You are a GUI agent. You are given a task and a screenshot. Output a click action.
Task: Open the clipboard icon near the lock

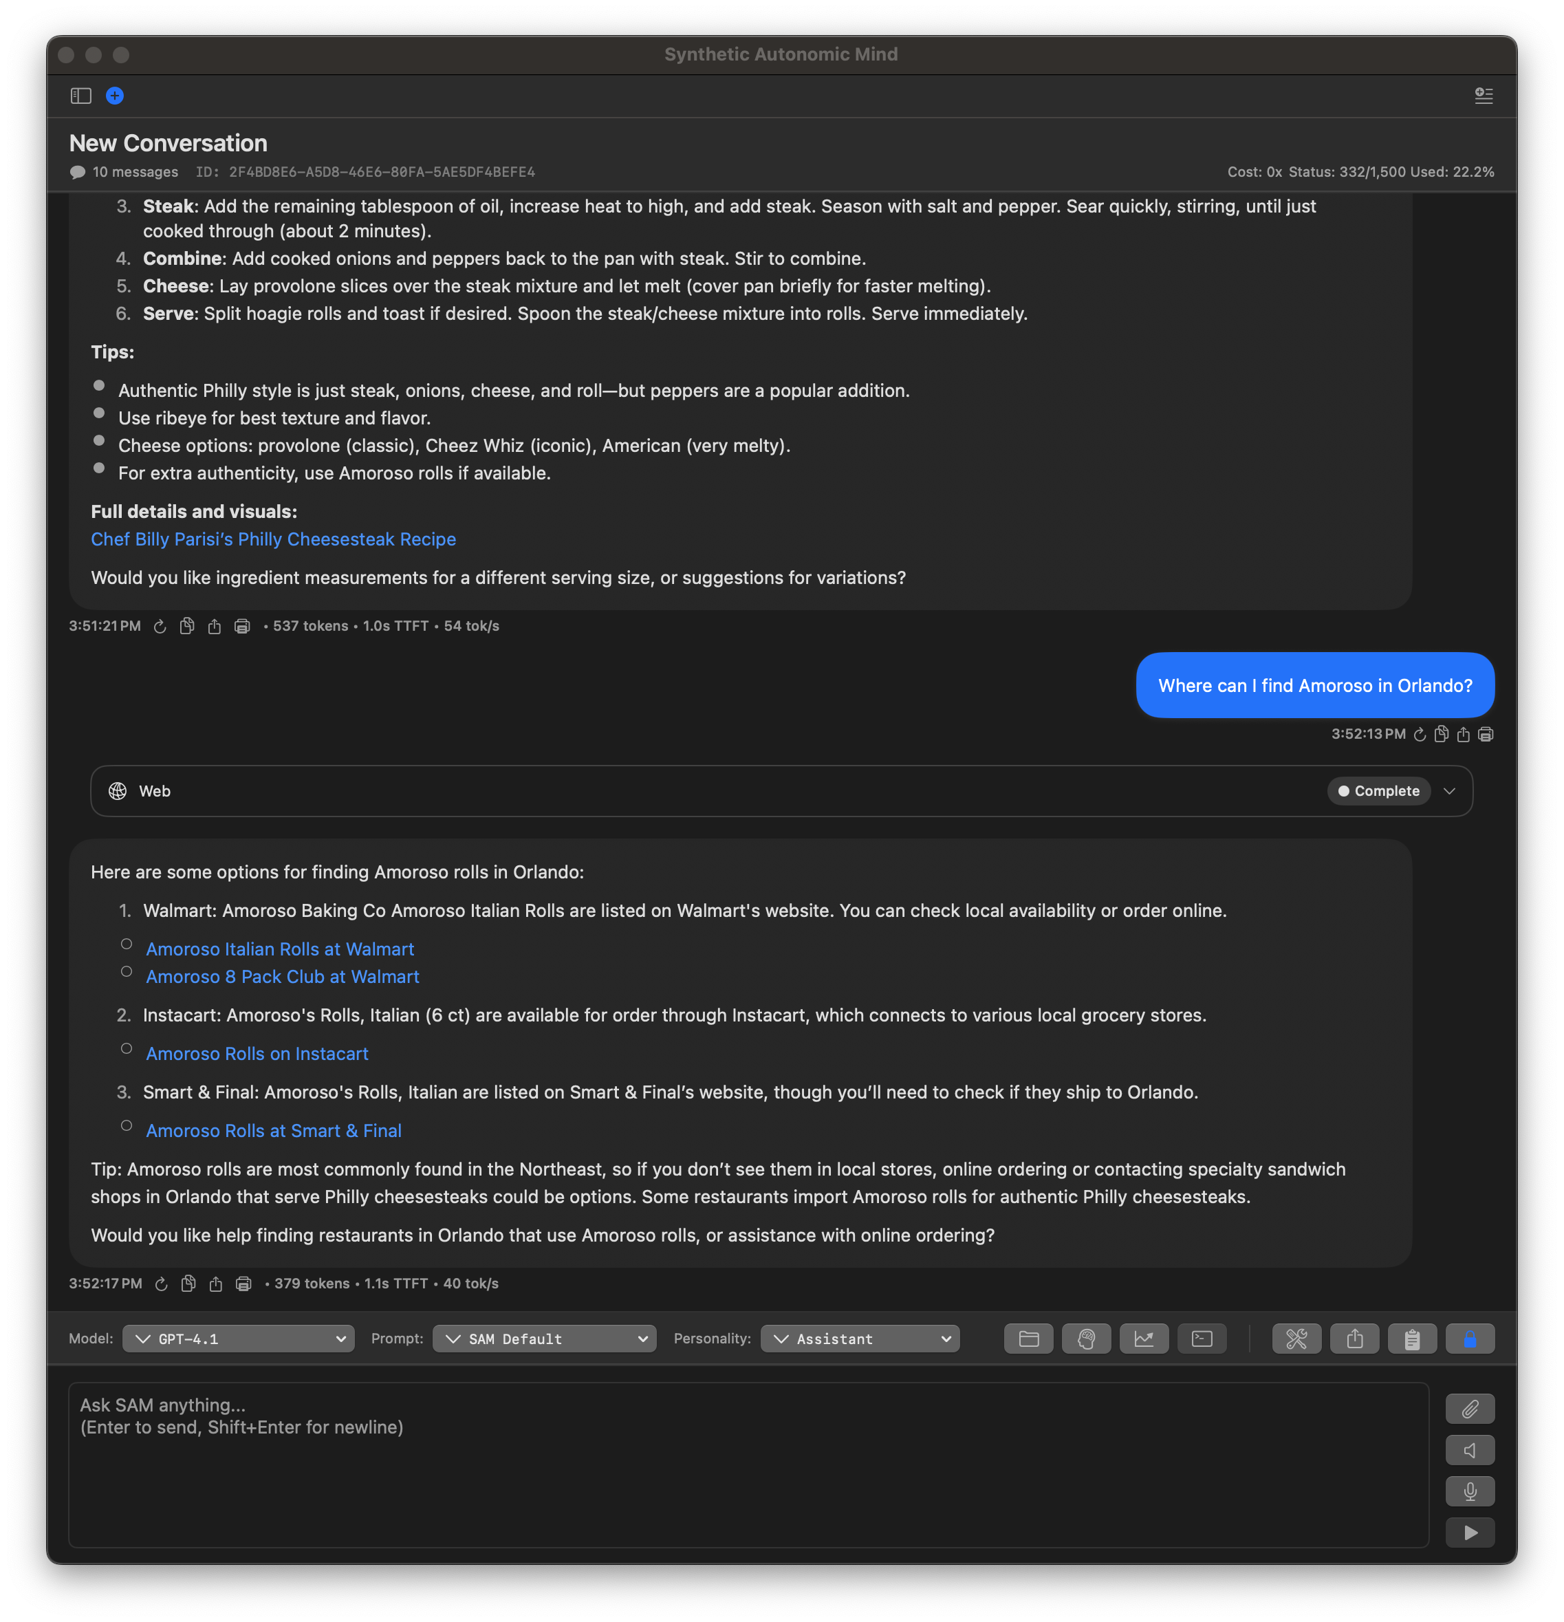click(x=1413, y=1338)
